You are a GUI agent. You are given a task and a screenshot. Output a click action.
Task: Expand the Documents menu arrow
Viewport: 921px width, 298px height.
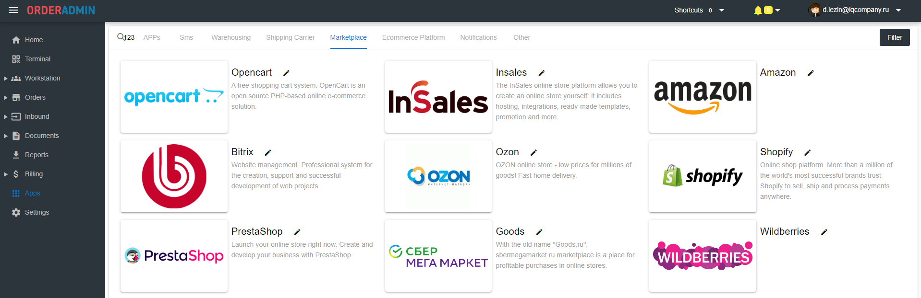(x=5, y=136)
